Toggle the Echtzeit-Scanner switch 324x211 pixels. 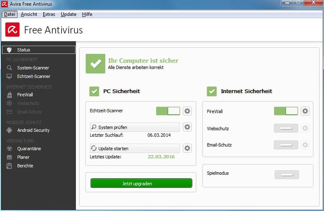coord(168,111)
